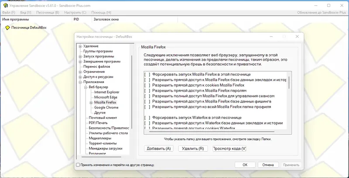Open the Вид (V) menu
Image resolution: width=349 pixels, height=178 pixels.
(x=26, y=13)
